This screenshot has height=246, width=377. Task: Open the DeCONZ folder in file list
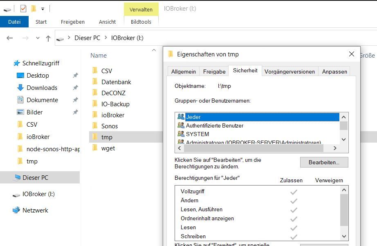click(x=113, y=93)
